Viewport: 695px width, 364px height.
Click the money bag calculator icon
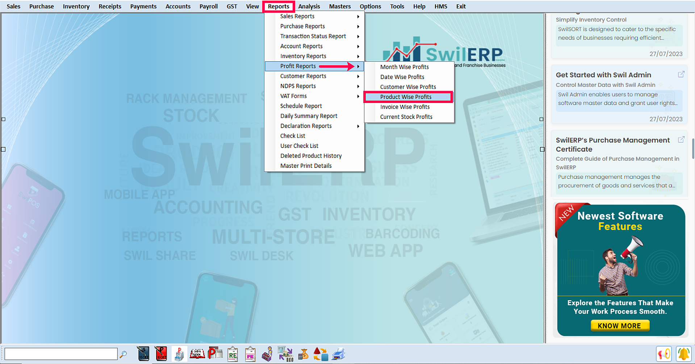pyautogui.click(x=303, y=354)
